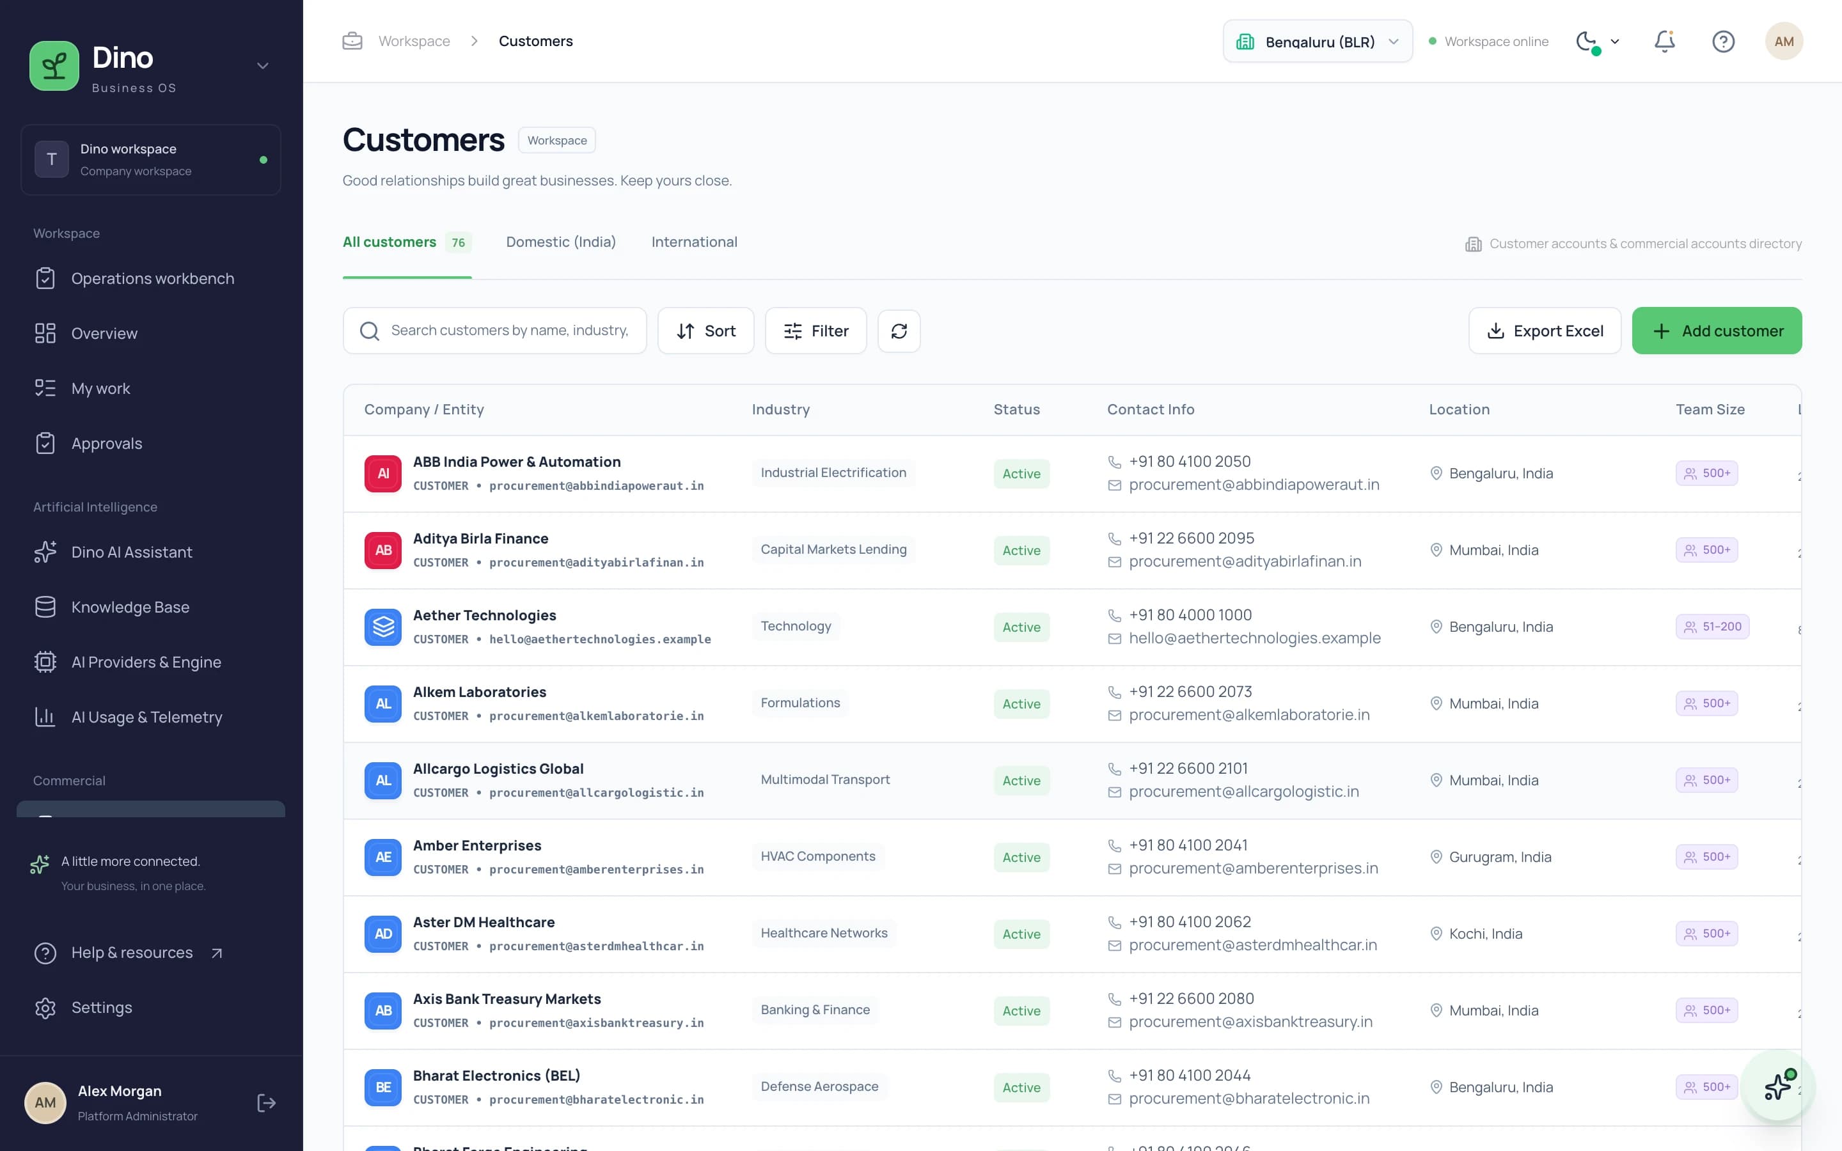The image size is (1842, 1151).
Task: Click phone icon for +91 80 4100 2050
Action: tap(1114, 462)
